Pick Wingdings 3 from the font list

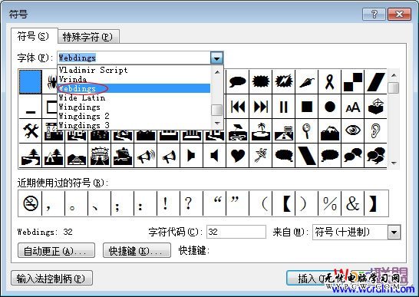pos(134,125)
